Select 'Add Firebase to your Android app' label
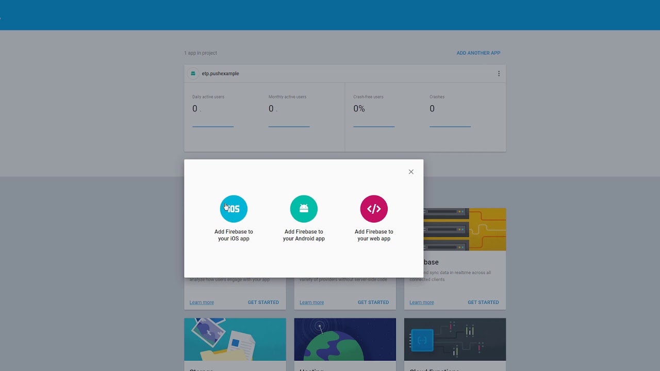Viewport: 660px width, 371px height. (x=304, y=235)
